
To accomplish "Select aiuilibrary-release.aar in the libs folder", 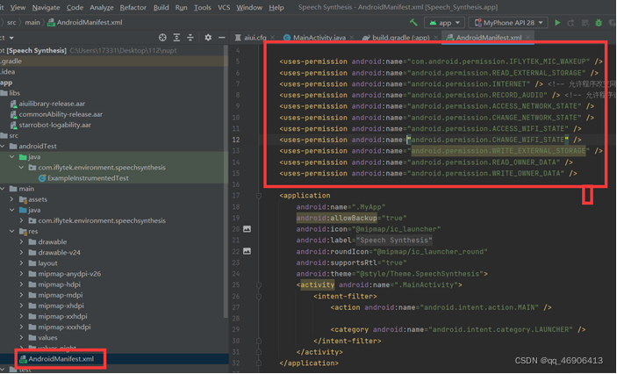I will pos(52,104).
